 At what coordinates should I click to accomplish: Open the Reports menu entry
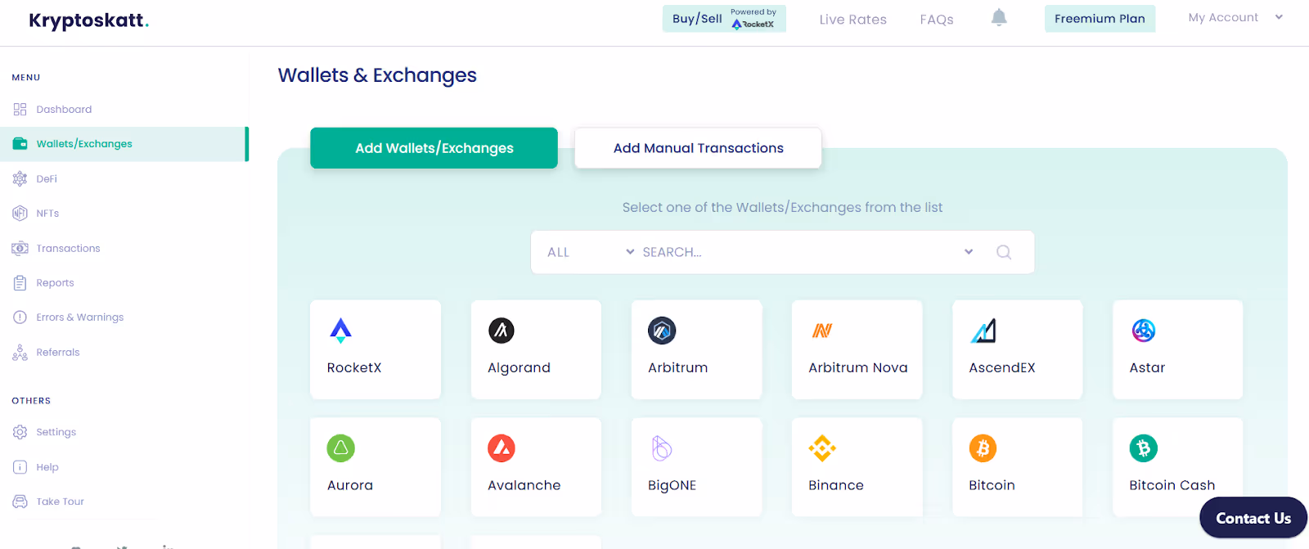point(55,283)
